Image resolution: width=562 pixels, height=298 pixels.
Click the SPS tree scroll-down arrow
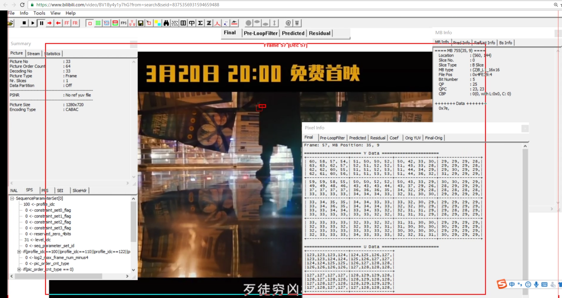(133, 270)
